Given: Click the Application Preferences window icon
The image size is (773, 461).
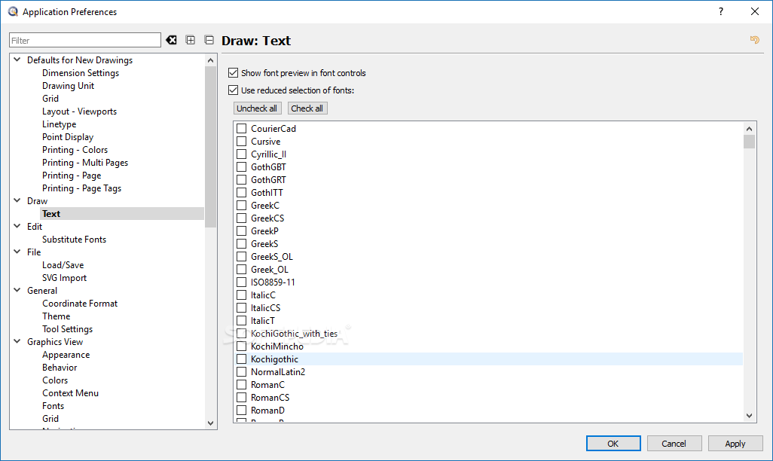Looking at the screenshot, I should point(12,12).
